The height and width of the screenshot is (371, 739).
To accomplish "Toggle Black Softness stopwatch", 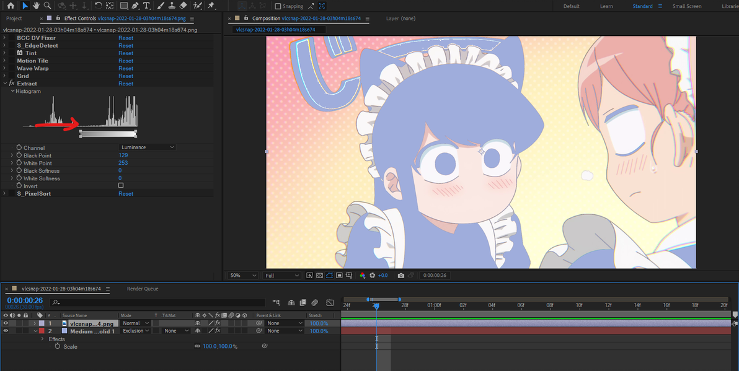I will click(x=19, y=170).
